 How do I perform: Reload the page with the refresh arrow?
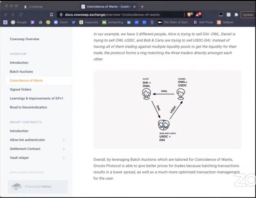[x=21, y=15]
